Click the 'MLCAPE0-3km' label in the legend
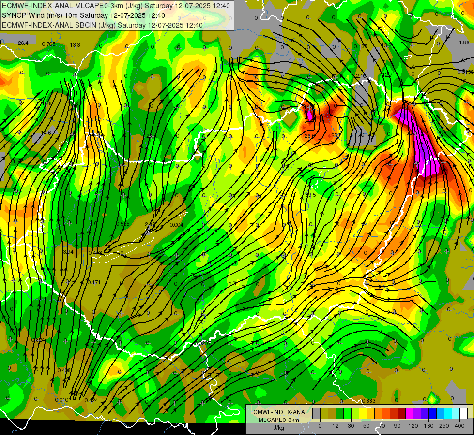Screen dimensions: 474x435 click(279, 420)
